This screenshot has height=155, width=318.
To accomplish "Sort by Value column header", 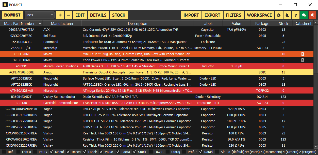I will [x=236, y=24].
